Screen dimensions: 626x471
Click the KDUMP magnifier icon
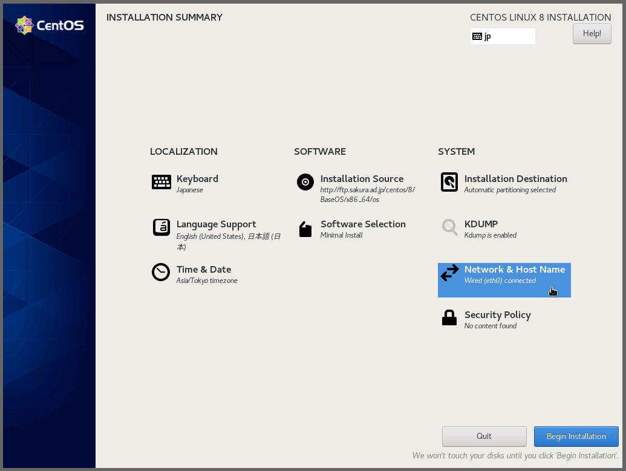tap(449, 227)
